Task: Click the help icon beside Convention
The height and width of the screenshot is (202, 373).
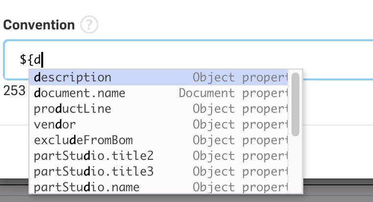Action: click(89, 25)
